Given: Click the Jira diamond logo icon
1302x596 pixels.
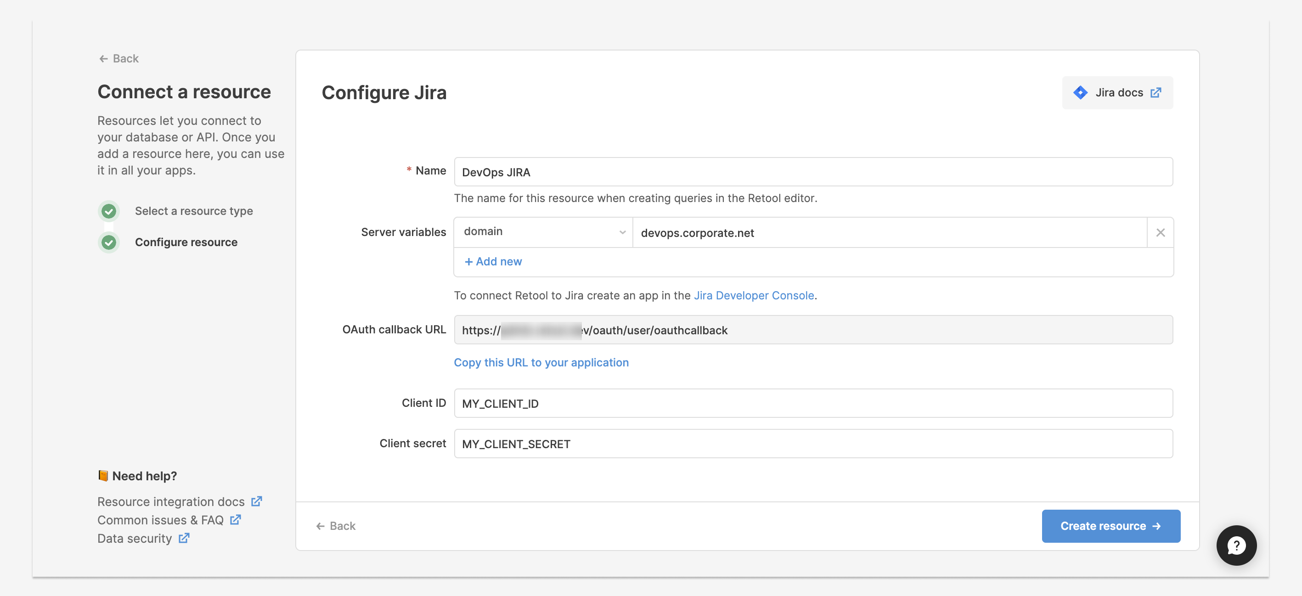Looking at the screenshot, I should (1080, 92).
